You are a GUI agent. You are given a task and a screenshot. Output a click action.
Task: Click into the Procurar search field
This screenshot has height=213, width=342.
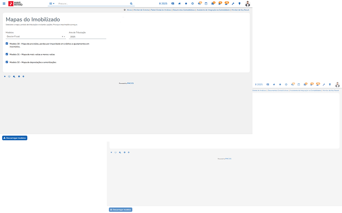tap(91, 4)
